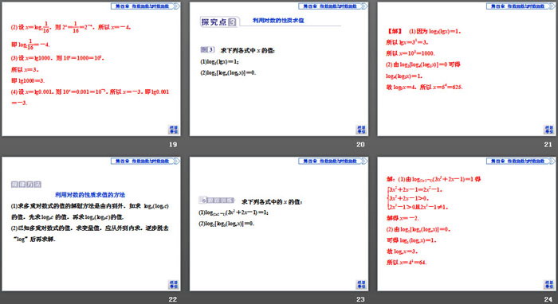Click '所以 x=4³=64.' on slide 24
The height and width of the screenshot is (304, 558).
point(407,263)
